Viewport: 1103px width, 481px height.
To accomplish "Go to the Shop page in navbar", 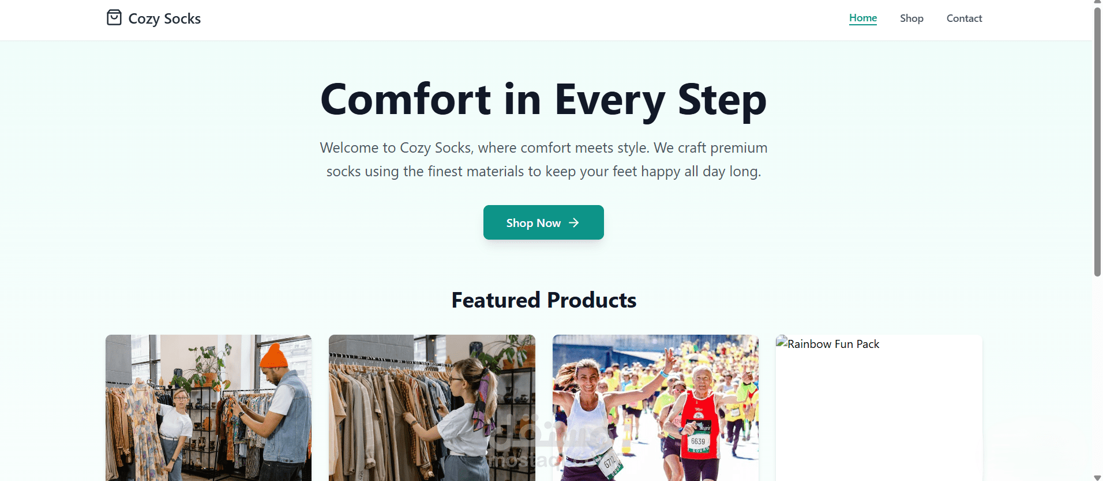I will coord(911,18).
